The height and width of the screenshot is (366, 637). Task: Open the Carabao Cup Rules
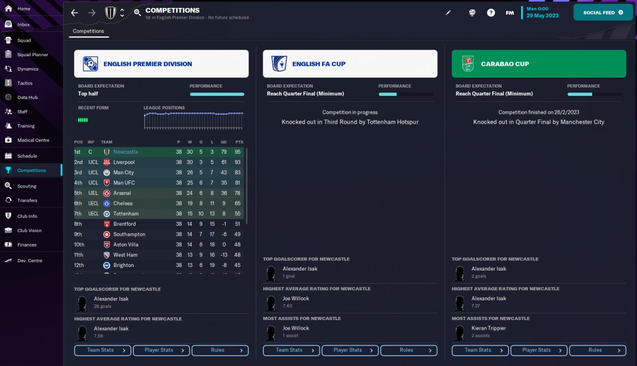[598, 350]
